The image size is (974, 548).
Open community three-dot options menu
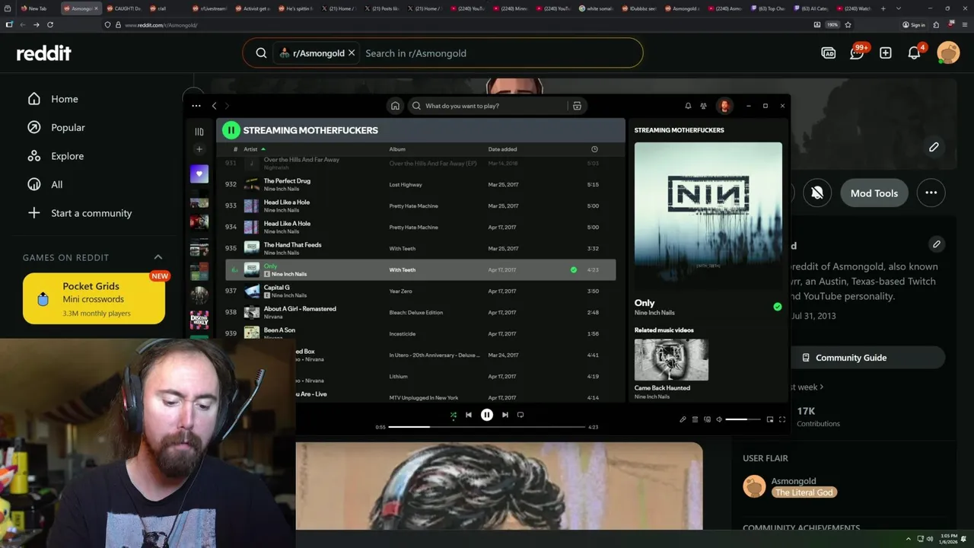click(x=931, y=193)
